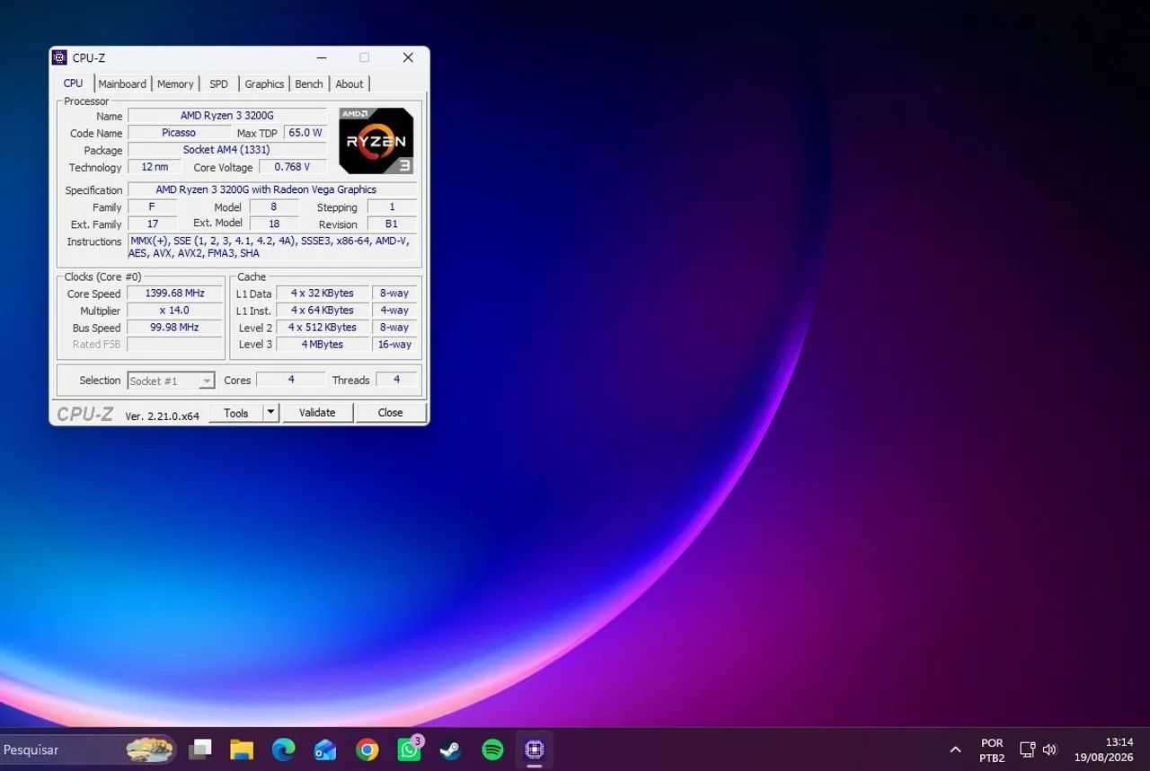Switch to the Graphics tab
Image resolution: width=1150 pixels, height=771 pixels.
tap(264, 83)
